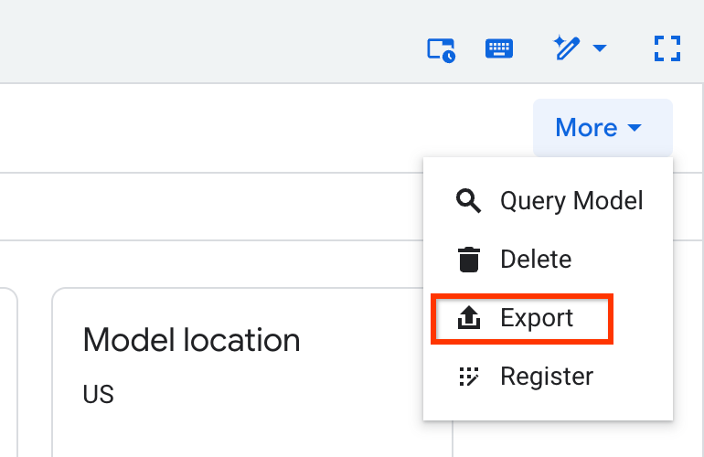Click the dotted pencil Register icon
The image size is (704, 457).
coord(468,377)
